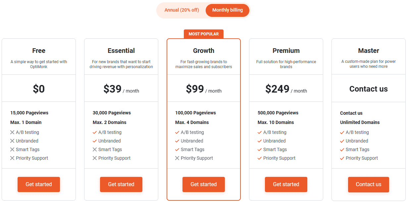Viewport: 407px width, 203px height.
Task: Click the X icon beside Unbranded in Free plan
Action: [x=12, y=141]
